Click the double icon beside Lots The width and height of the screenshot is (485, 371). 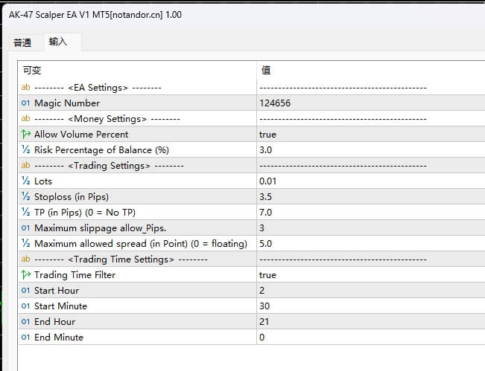click(x=25, y=181)
